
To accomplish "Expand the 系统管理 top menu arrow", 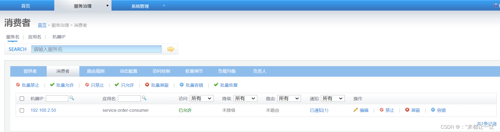I will [164, 6].
